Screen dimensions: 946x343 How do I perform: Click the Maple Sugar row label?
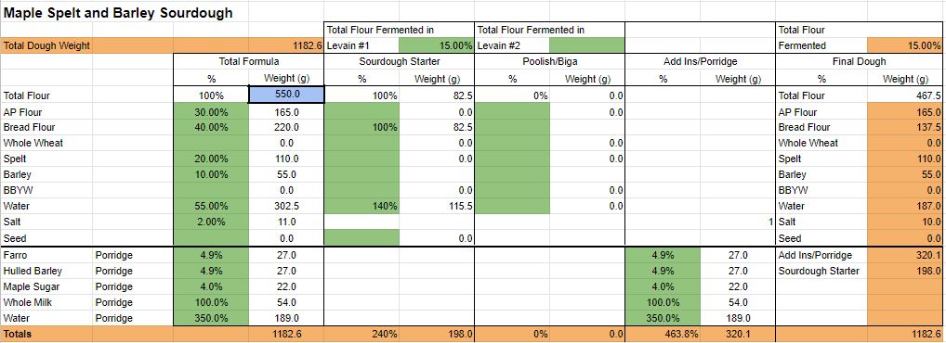(30, 286)
